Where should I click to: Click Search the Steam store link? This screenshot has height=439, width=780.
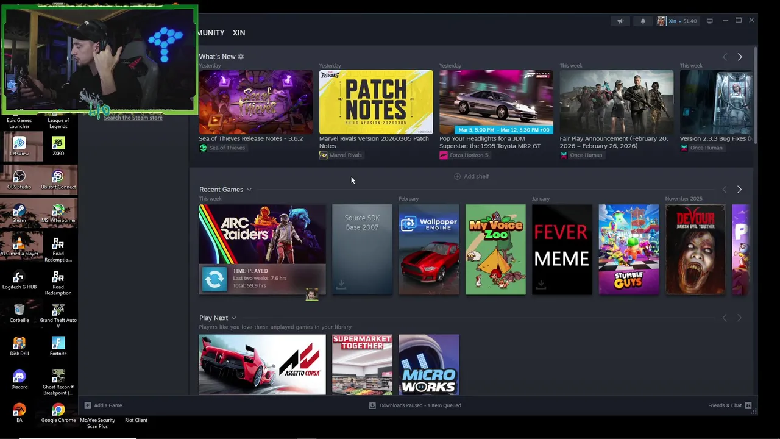tap(133, 117)
